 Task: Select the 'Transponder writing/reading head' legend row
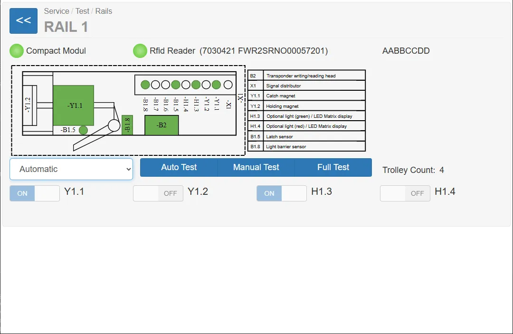point(306,76)
